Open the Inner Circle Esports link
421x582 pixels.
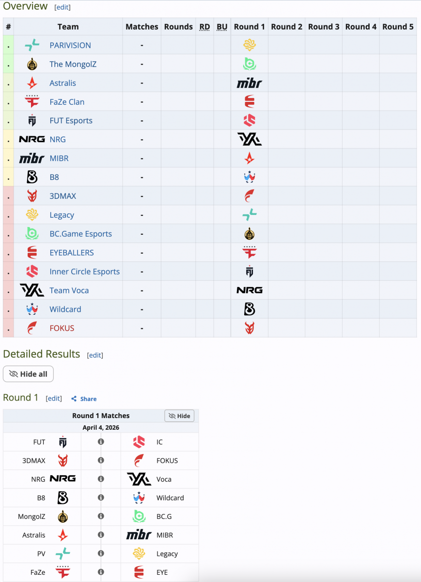click(x=84, y=272)
